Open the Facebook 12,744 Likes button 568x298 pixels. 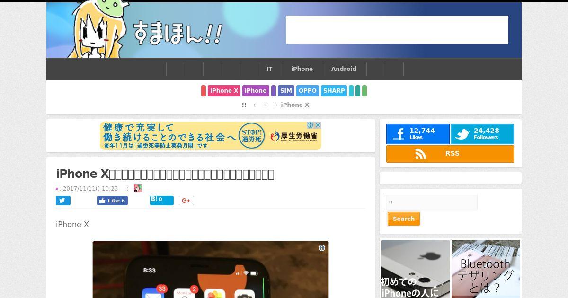pyautogui.click(x=417, y=134)
